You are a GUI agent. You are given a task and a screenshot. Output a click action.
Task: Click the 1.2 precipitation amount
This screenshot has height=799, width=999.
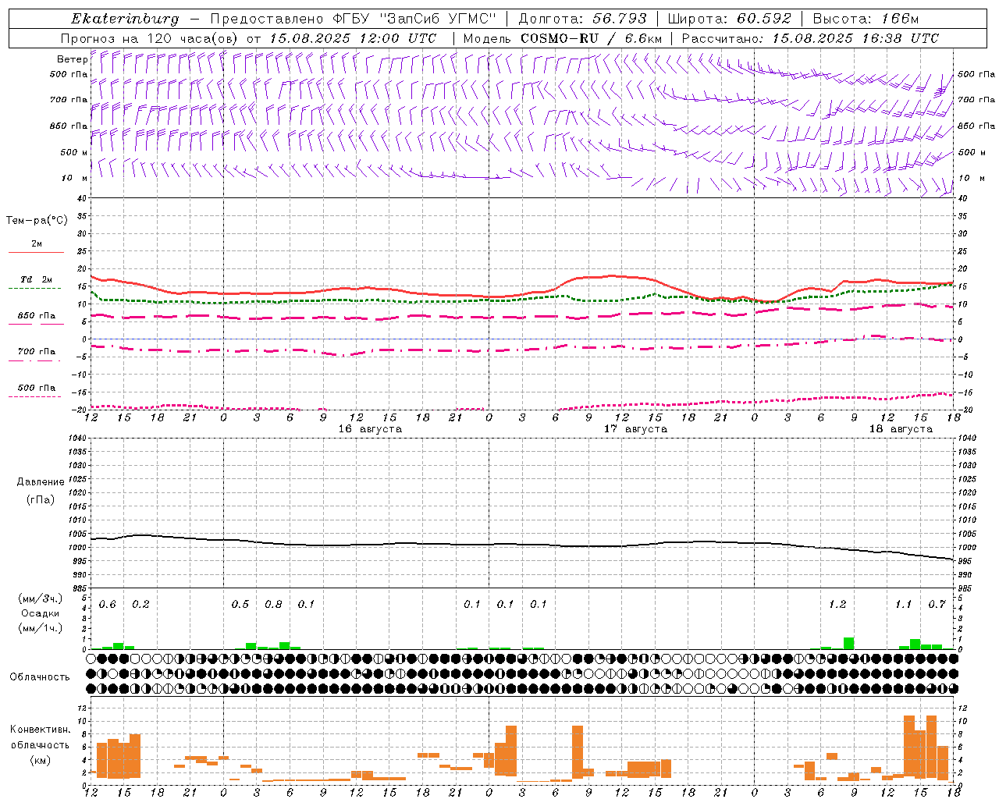837,605
